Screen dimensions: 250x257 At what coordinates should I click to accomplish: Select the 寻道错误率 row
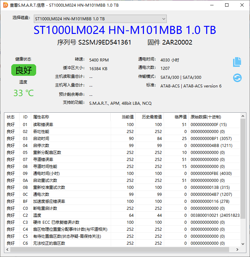point(122,159)
